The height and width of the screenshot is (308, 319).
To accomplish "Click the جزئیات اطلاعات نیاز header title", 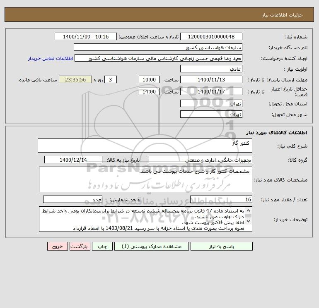I will [x=283, y=15].
